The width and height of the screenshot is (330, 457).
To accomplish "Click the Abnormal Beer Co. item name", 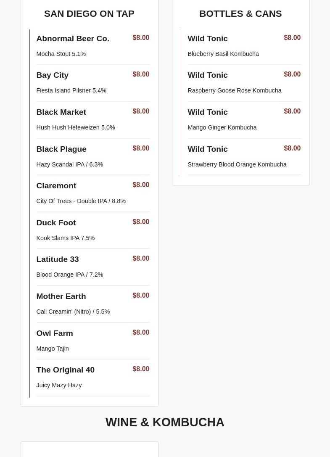I will click(x=73, y=38).
